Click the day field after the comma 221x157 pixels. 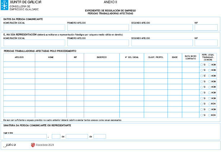click(56, 137)
